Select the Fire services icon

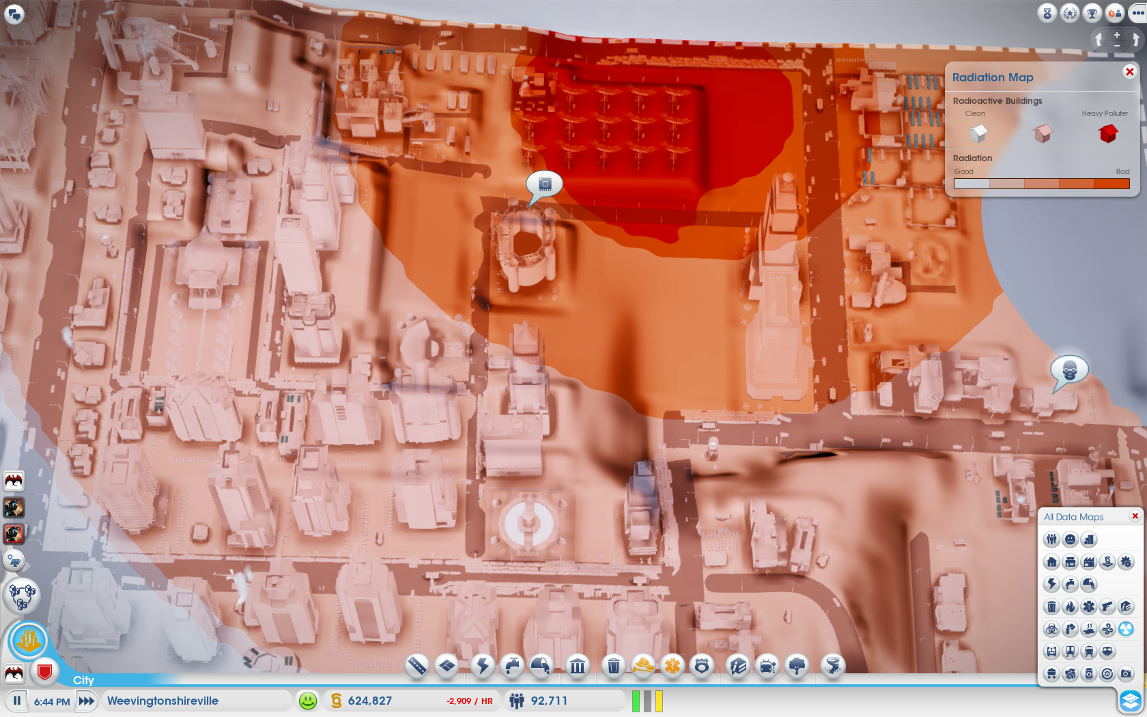pyautogui.click(x=642, y=665)
